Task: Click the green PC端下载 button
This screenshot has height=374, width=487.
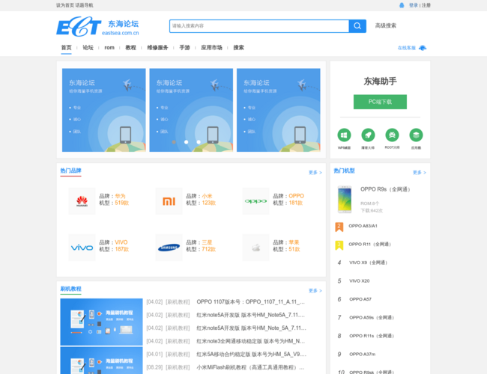Action: 380,102
